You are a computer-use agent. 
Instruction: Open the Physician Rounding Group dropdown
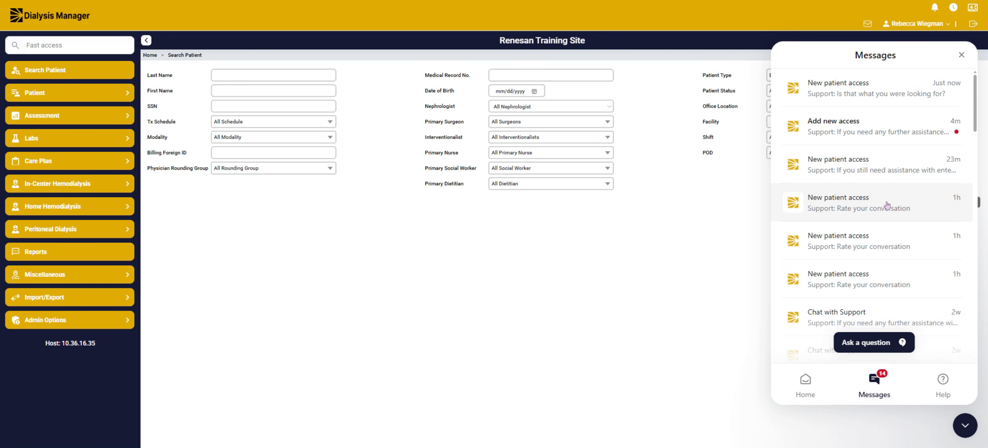(273, 168)
